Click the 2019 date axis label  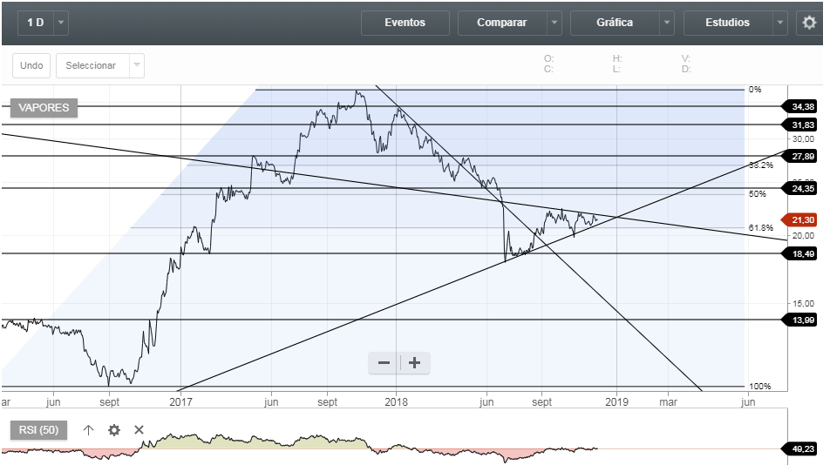point(616,402)
